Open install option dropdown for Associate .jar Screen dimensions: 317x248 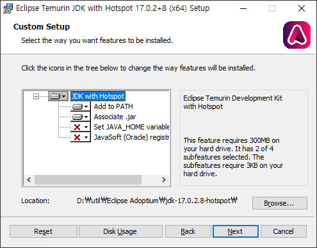(x=81, y=117)
